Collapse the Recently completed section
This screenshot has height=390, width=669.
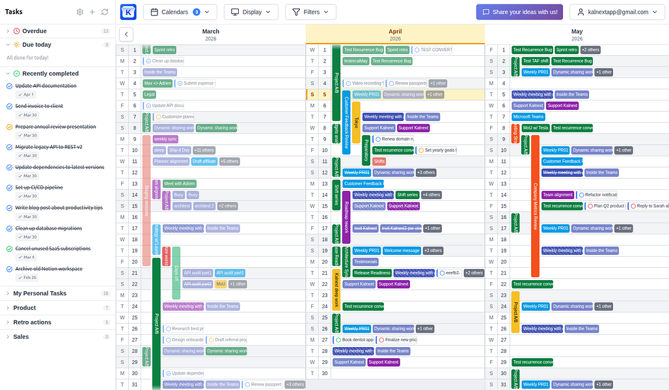coord(8,73)
